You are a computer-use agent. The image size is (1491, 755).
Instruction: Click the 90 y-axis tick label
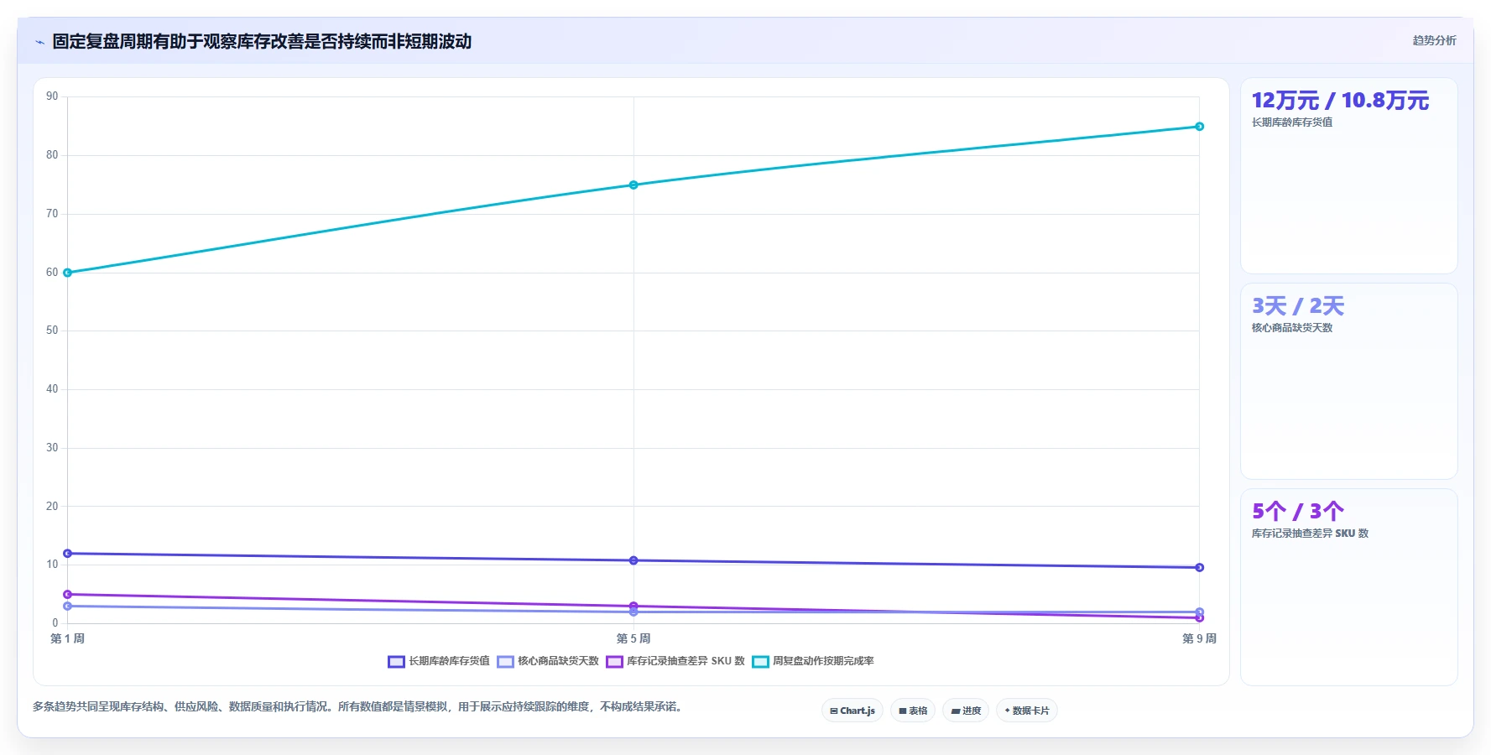(52, 96)
